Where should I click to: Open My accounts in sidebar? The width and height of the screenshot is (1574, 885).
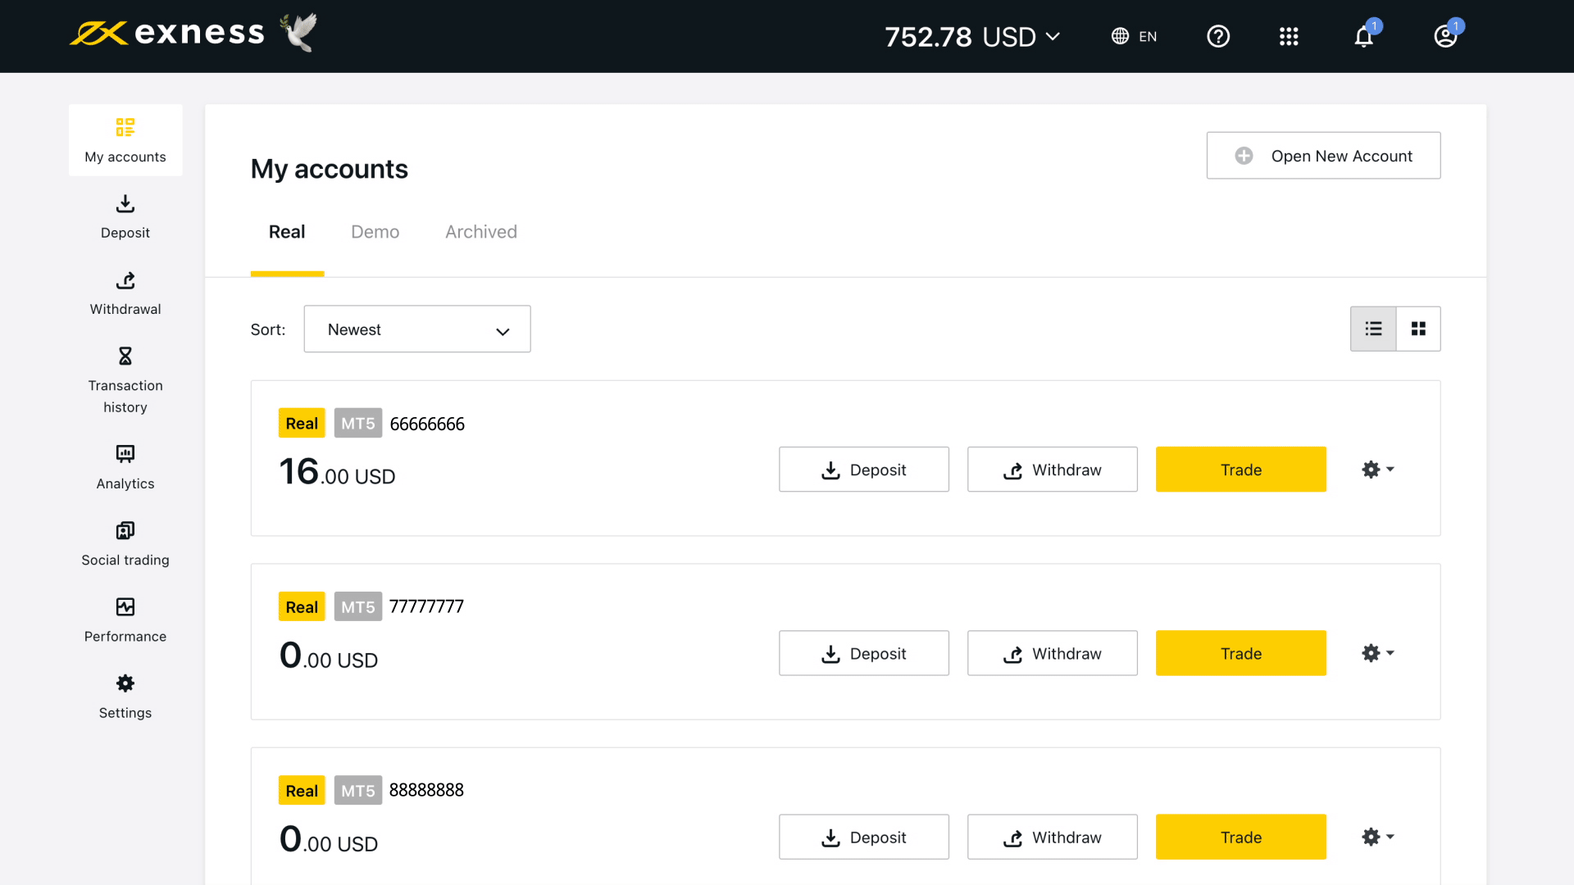click(125, 140)
